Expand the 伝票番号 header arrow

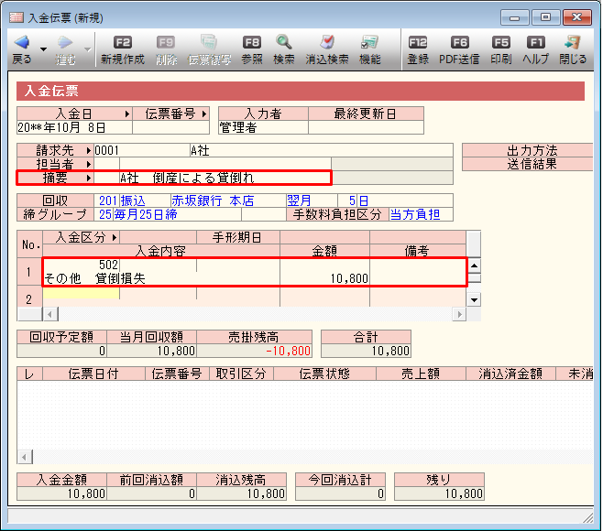click(204, 114)
